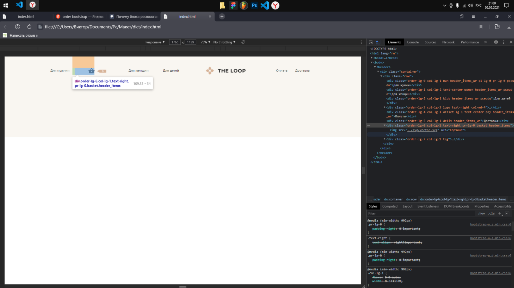Collapse the order-lg-6 basket div
The image size is (514, 288).
385,125
